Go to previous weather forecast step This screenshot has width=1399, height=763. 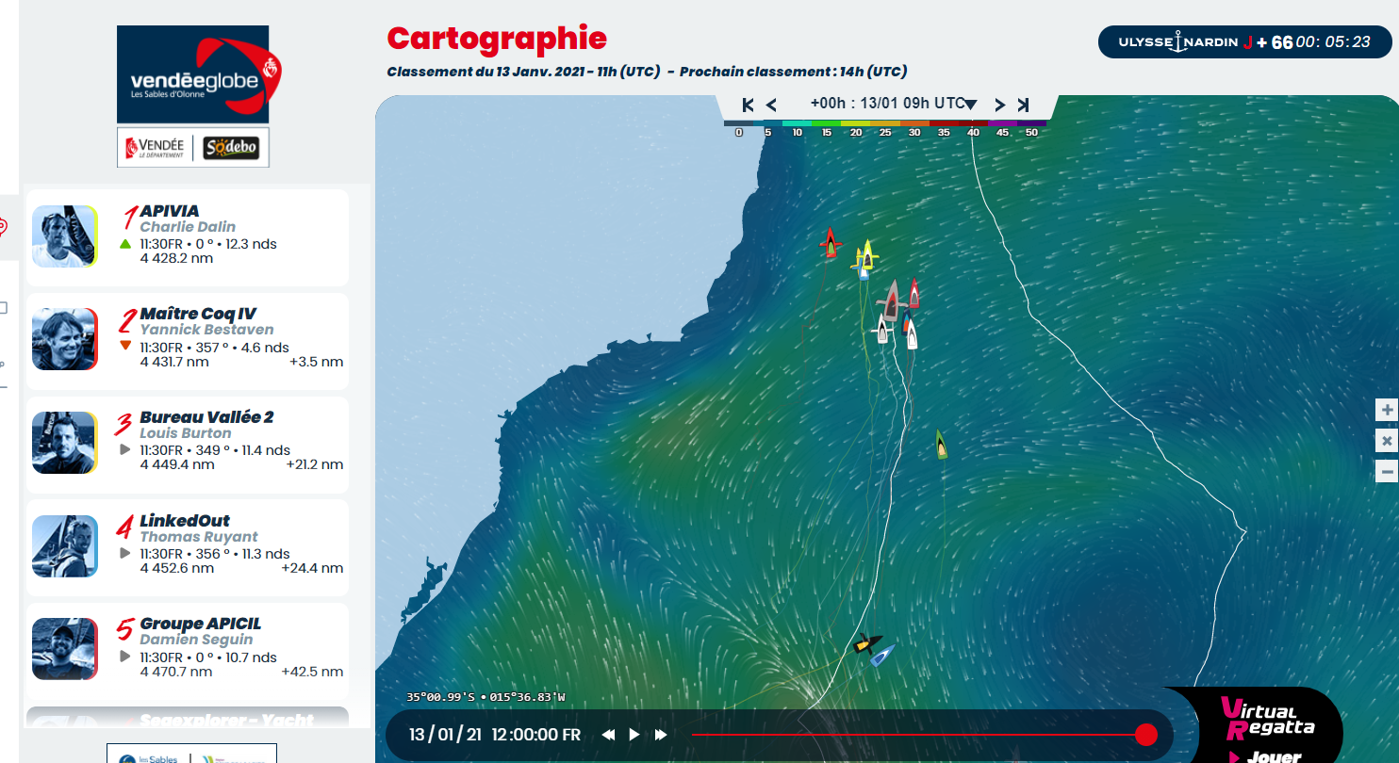point(771,105)
